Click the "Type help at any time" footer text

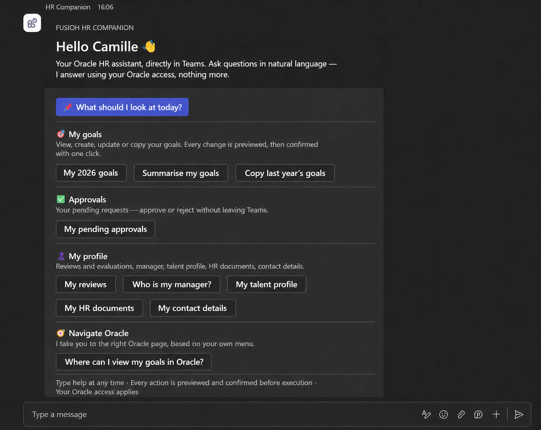[x=90, y=383]
